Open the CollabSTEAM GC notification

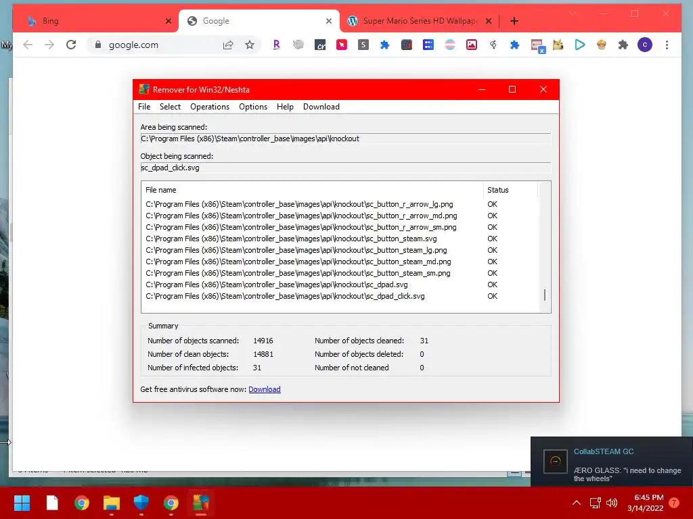[612, 462]
